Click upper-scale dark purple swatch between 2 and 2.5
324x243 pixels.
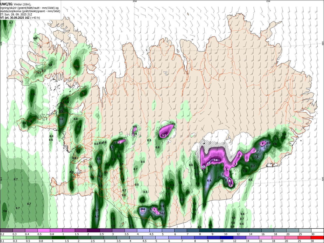pos(93,230)
